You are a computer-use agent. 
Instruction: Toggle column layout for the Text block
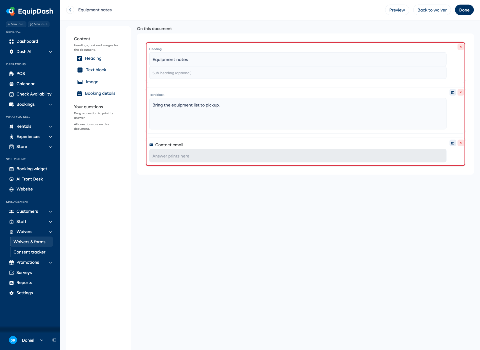(x=453, y=92)
